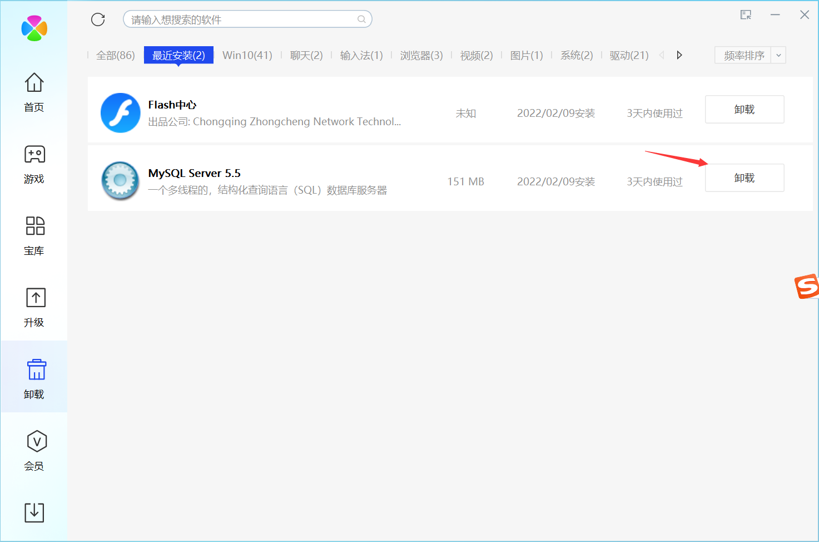Click the 151 MB size value
The image size is (819, 542).
coord(466,181)
